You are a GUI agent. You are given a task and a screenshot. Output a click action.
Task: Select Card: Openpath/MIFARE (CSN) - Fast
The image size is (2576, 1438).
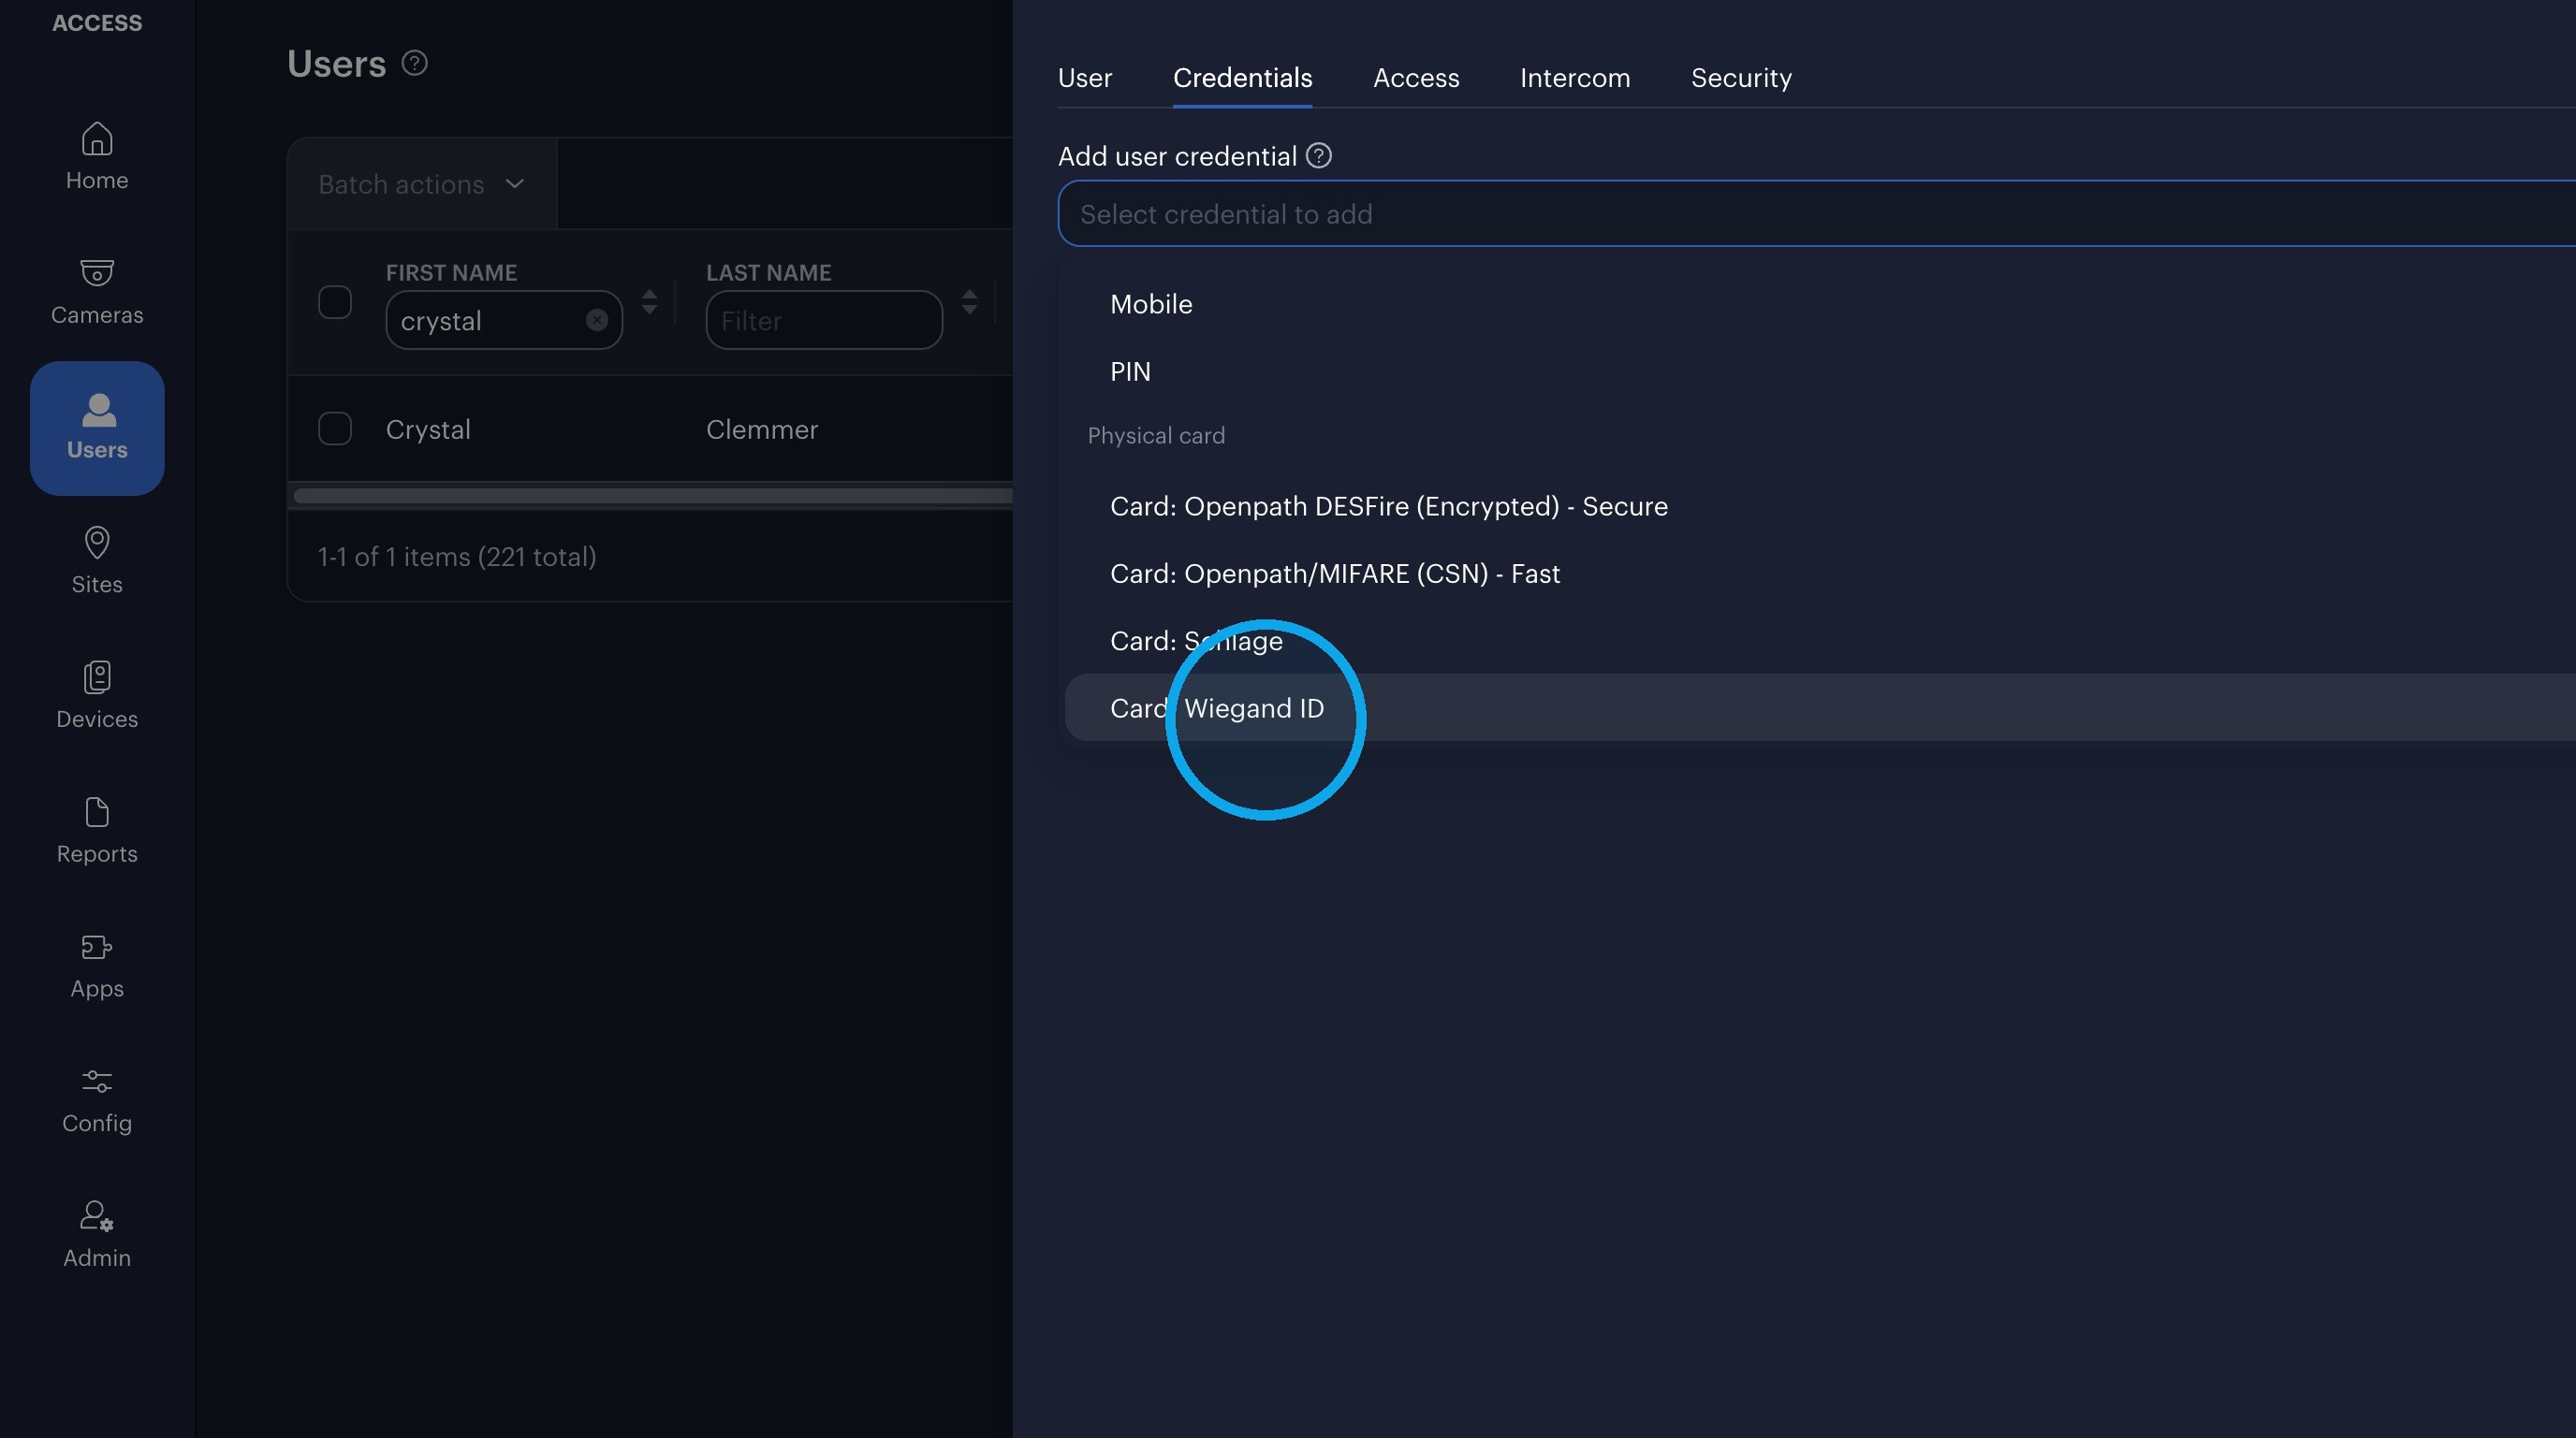click(1820, 574)
